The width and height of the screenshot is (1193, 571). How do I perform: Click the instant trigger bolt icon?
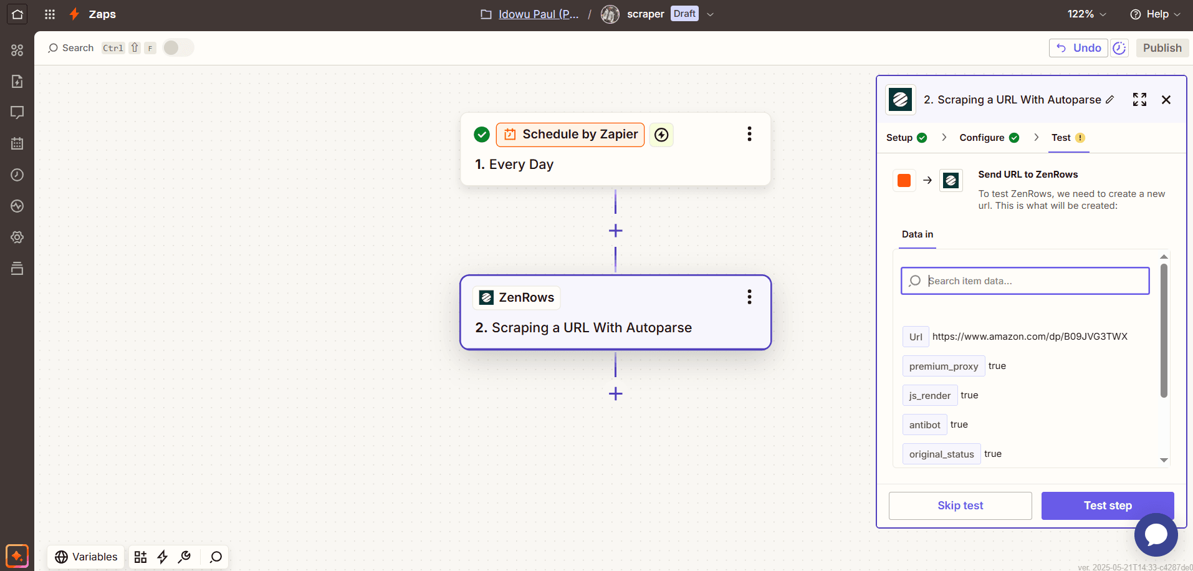(661, 135)
